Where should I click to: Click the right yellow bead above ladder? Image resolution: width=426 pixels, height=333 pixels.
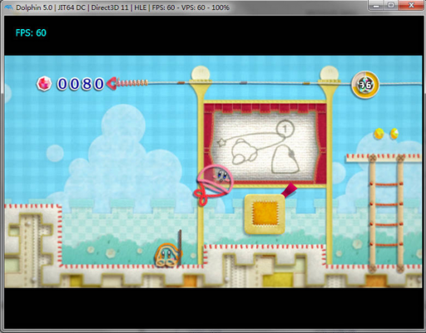coord(394,133)
